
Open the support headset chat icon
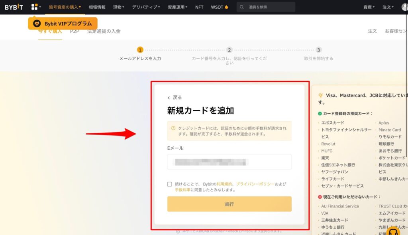(x=393, y=231)
